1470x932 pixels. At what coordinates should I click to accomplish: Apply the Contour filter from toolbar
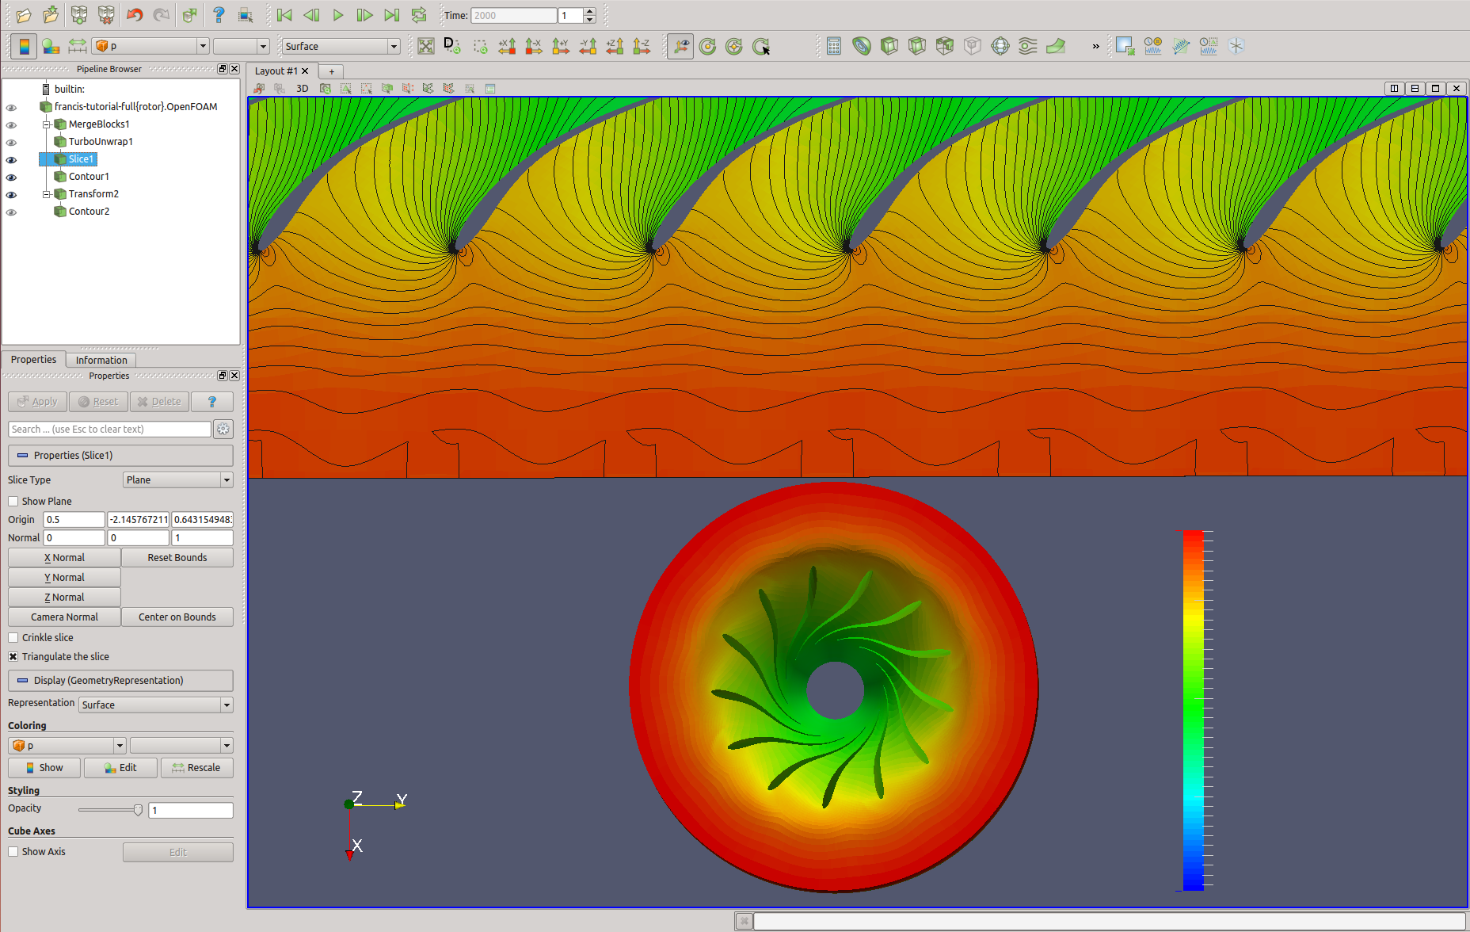[x=861, y=46]
